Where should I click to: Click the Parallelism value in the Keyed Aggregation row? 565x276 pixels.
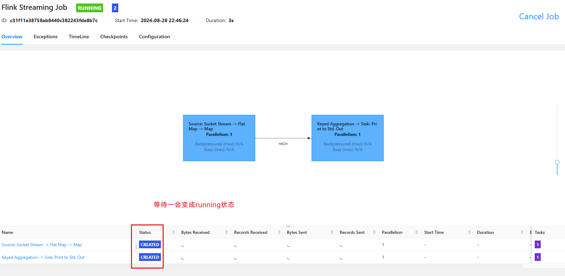(383, 257)
